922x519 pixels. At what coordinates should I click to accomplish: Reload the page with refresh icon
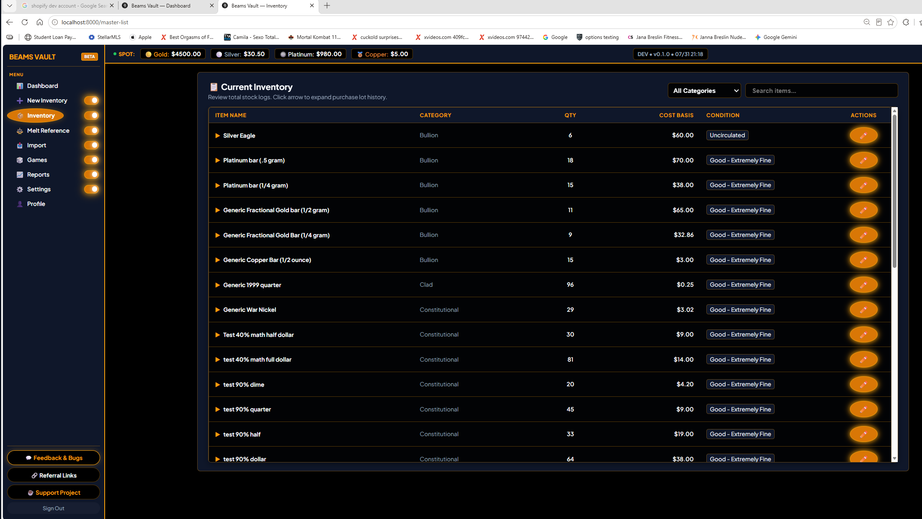[25, 22]
